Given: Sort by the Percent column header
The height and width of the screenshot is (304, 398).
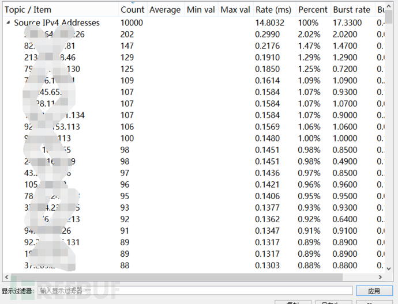Looking at the screenshot, I should click(313, 10).
